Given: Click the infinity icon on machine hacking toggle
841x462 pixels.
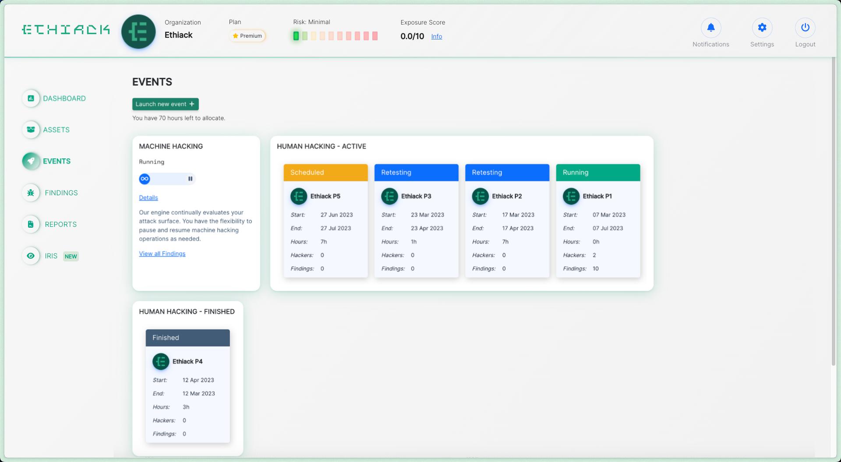Looking at the screenshot, I should (x=145, y=179).
